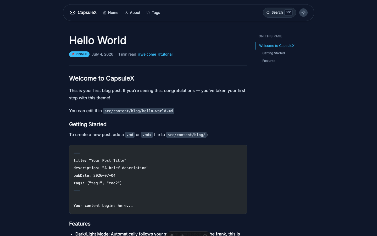Open the CapsuleX brand link
377x236 pixels.
pos(83,13)
